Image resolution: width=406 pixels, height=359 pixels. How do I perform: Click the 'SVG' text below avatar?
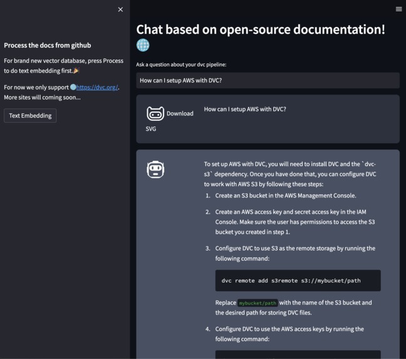[151, 128]
